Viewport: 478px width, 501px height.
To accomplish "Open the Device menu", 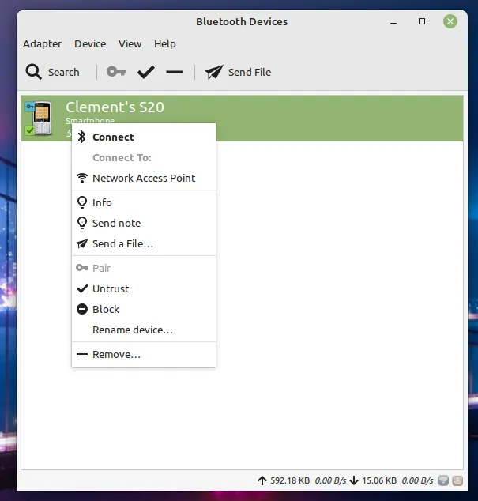I will pyautogui.click(x=90, y=43).
